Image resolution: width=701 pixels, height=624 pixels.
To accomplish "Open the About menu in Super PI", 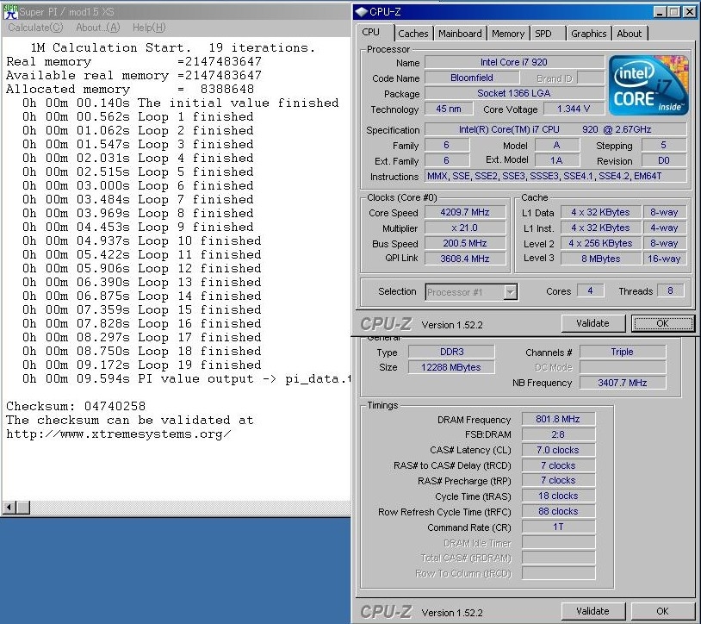I will (x=97, y=28).
